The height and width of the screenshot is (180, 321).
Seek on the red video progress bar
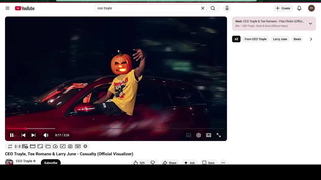pyautogui.click(x=116, y=128)
